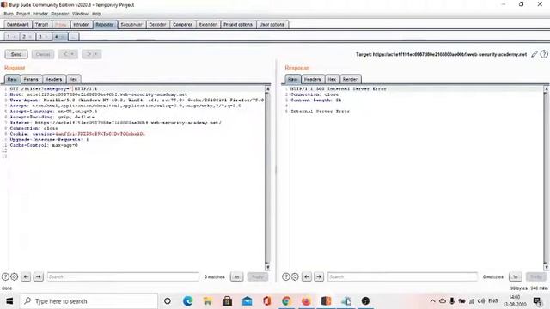Click the GET /filter?category request line

(53, 89)
